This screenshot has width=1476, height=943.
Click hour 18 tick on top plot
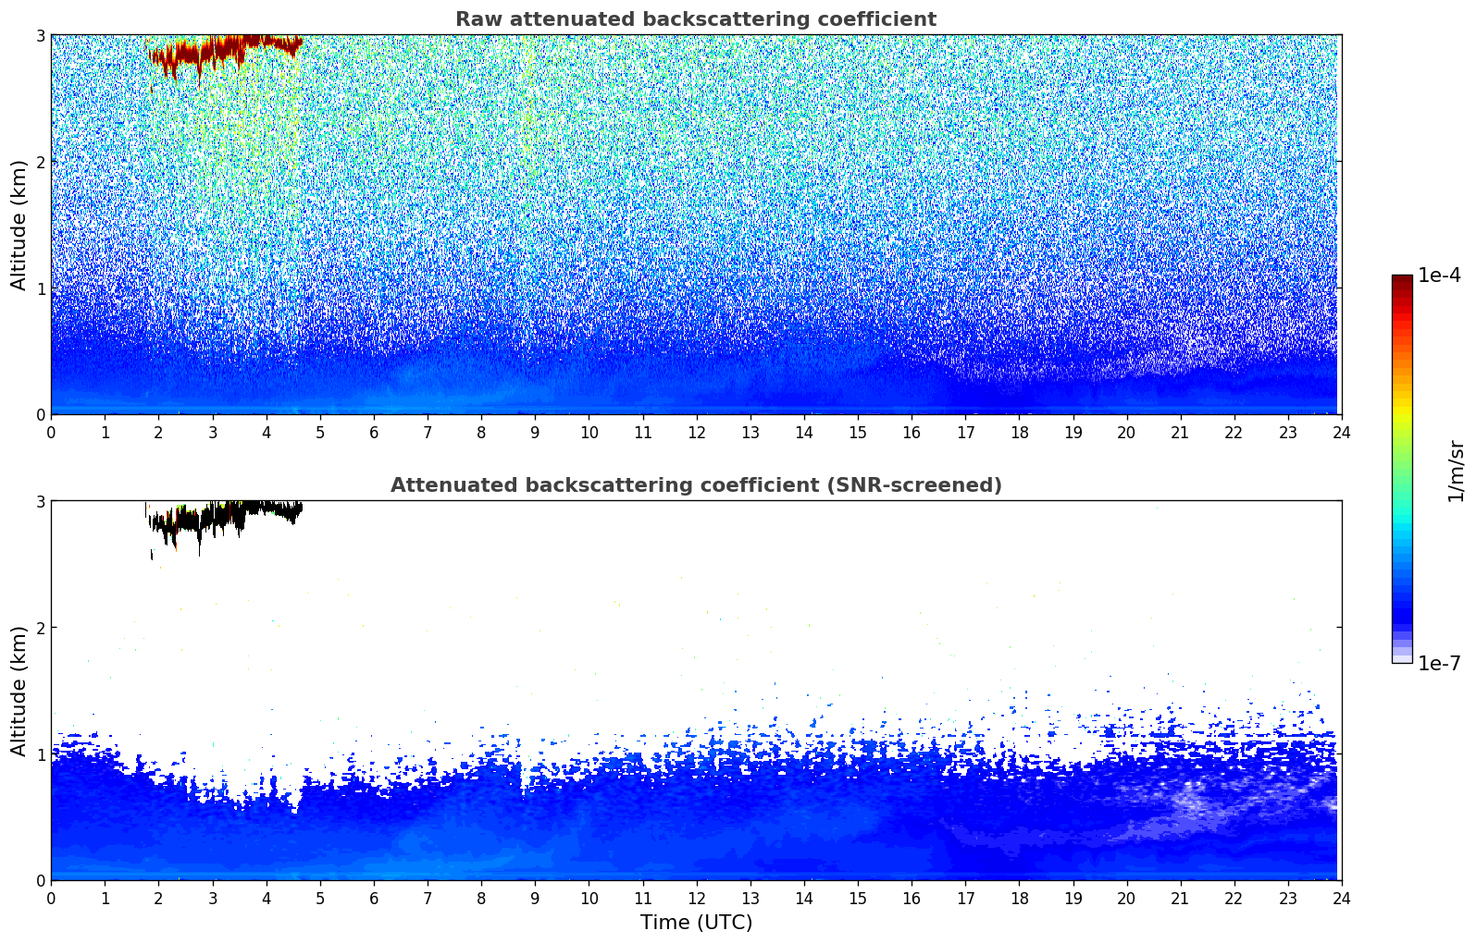[1019, 433]
